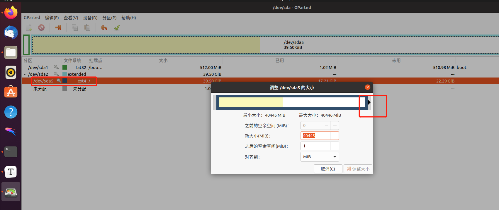Click the 新大小 input field showing 40445
Image resolution: width=499 pixels, height=210 pixels.
[311, 136]
